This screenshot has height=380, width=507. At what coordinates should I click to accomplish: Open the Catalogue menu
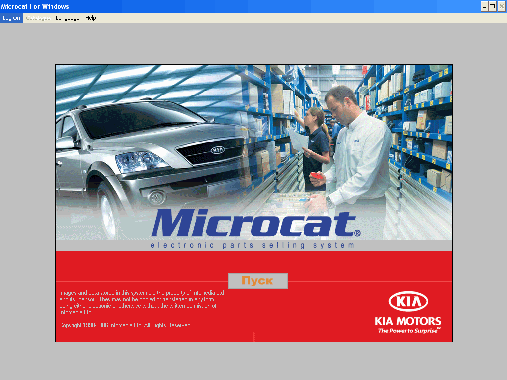pyautogui.click(x=38, y=18)
